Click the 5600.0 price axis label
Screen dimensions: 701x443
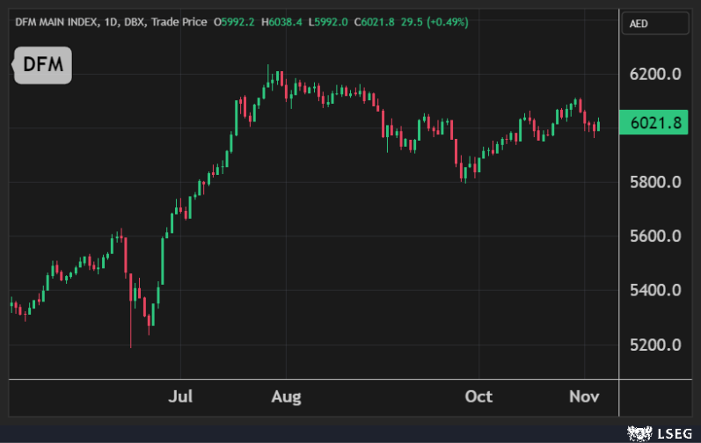(656, 236)
